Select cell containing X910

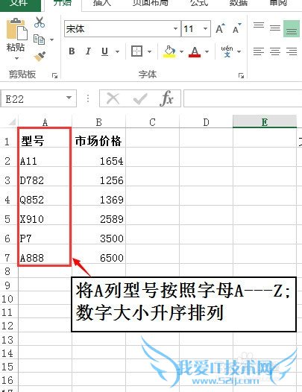pos(45,215)
